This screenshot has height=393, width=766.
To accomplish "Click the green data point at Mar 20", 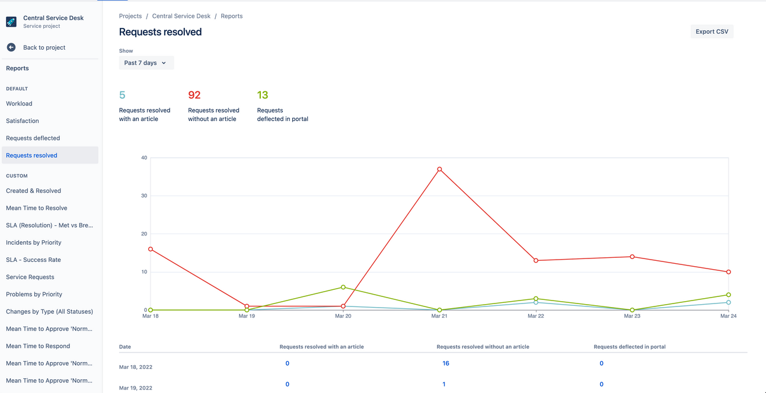I will (x=343, y=287).
